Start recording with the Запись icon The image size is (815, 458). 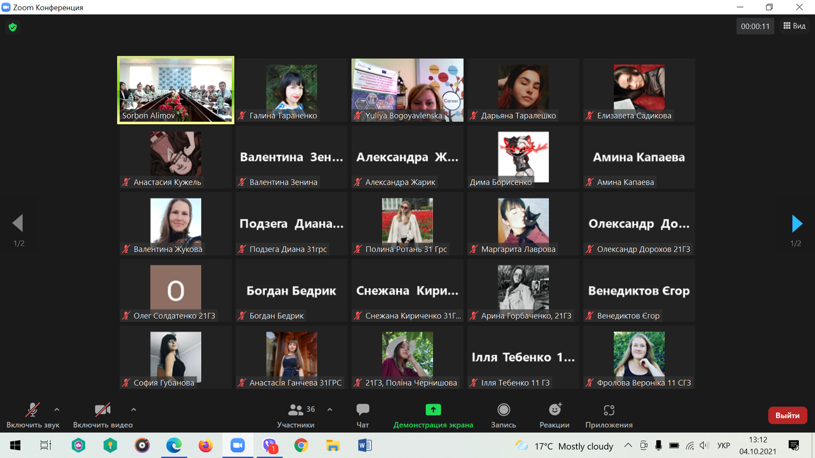503,410
